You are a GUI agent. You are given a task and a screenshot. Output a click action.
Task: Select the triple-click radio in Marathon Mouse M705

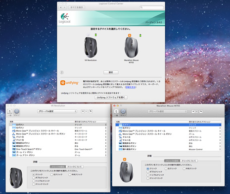[148, 175]
